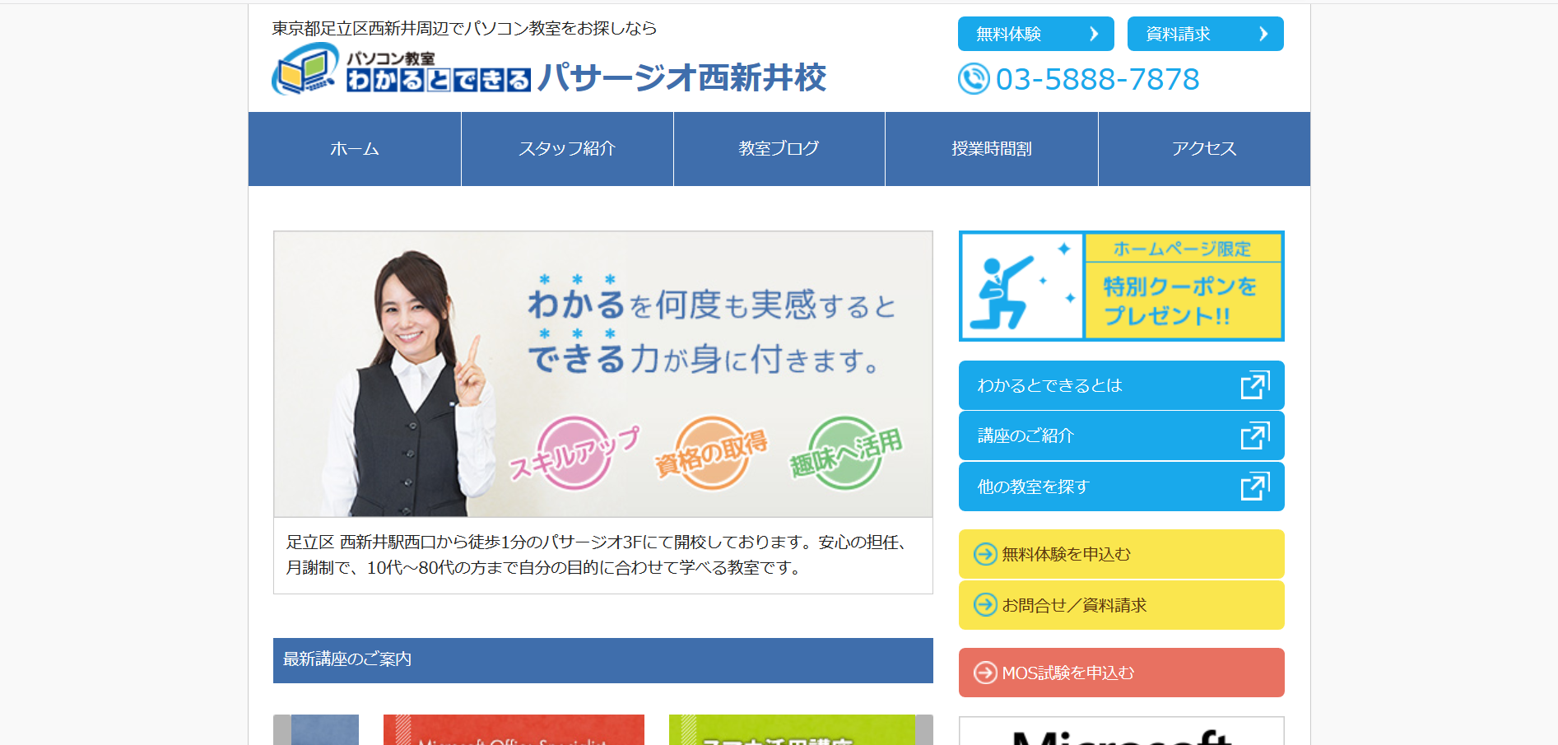Open the 教室ブログ navigation item
Screen dimensions: 1558x745
(x=779, y=149)
